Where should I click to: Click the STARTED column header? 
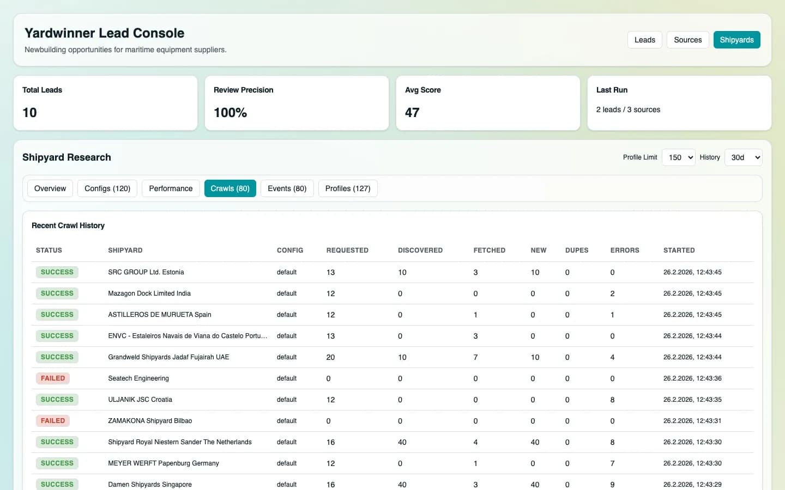pos(679,250)
